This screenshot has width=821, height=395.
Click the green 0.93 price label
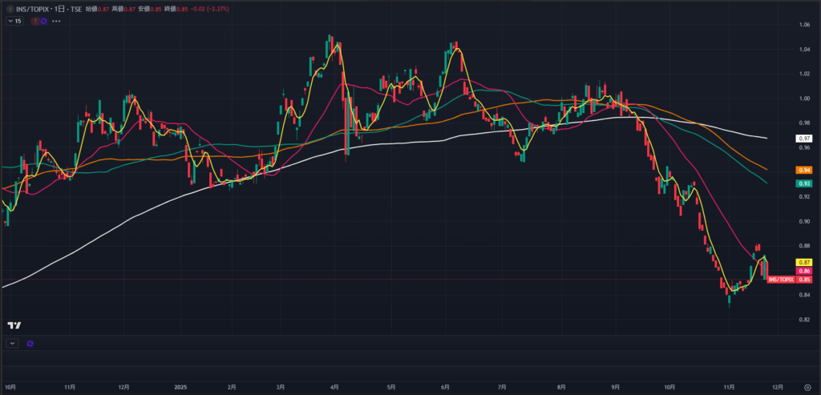point(804,183)
